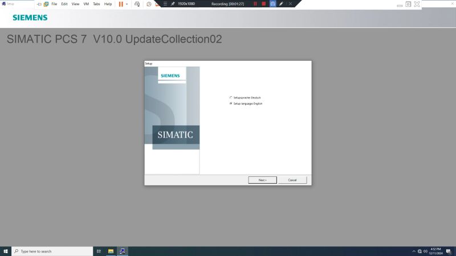Select the Setup language English radio option
Image resolution: width=456 pixels, height=256 pixels.
coord(246,104)
